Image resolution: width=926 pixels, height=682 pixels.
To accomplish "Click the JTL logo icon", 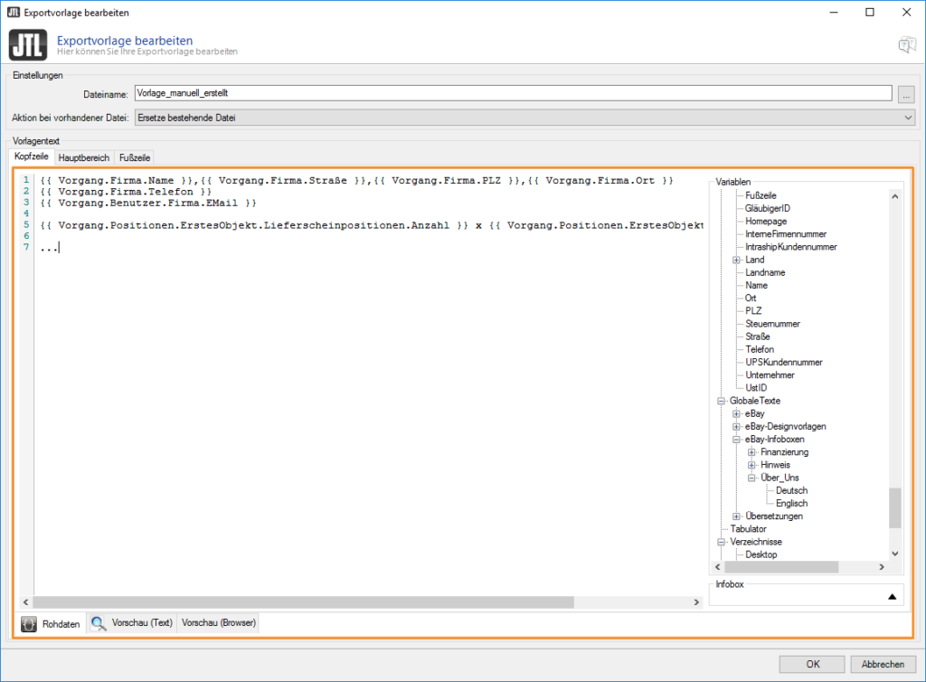I will coord(27,45).
